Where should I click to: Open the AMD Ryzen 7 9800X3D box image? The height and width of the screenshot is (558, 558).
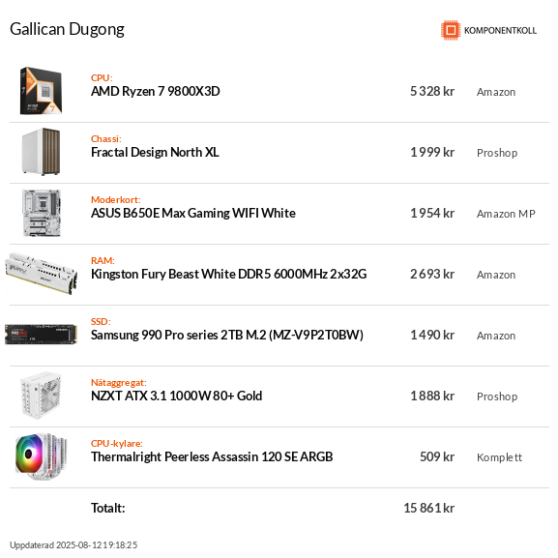tap(41, 91)
